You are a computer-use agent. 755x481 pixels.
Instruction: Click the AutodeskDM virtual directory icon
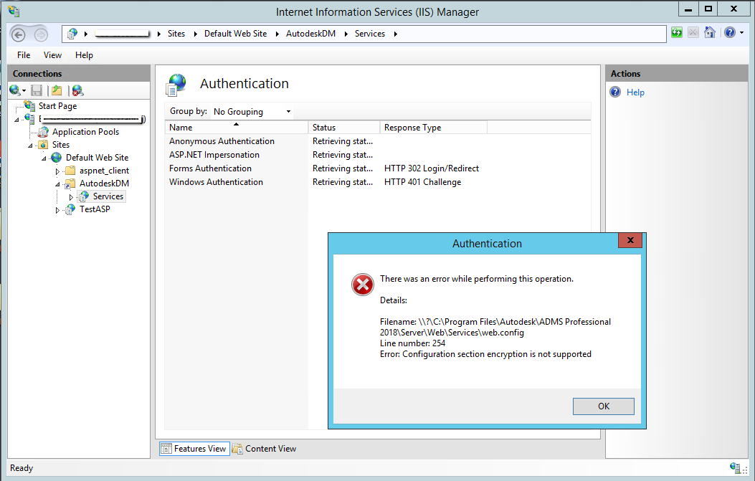coord(70,184)
